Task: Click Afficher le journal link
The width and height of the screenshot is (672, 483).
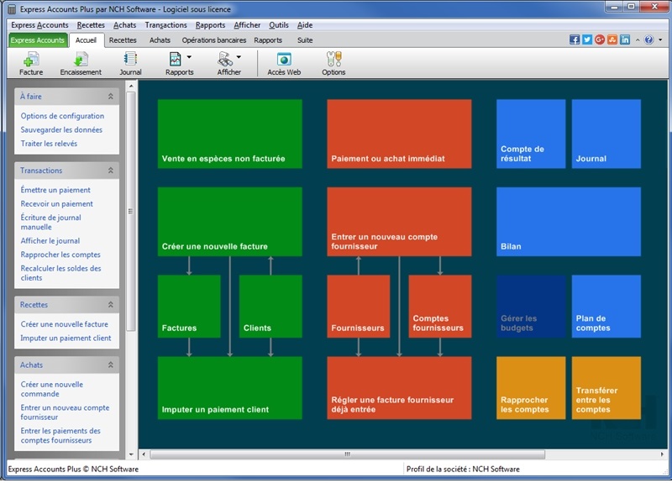Action: click(x=50, y=241)
